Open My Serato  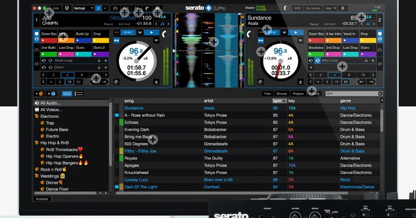click(x=313, y=8)
